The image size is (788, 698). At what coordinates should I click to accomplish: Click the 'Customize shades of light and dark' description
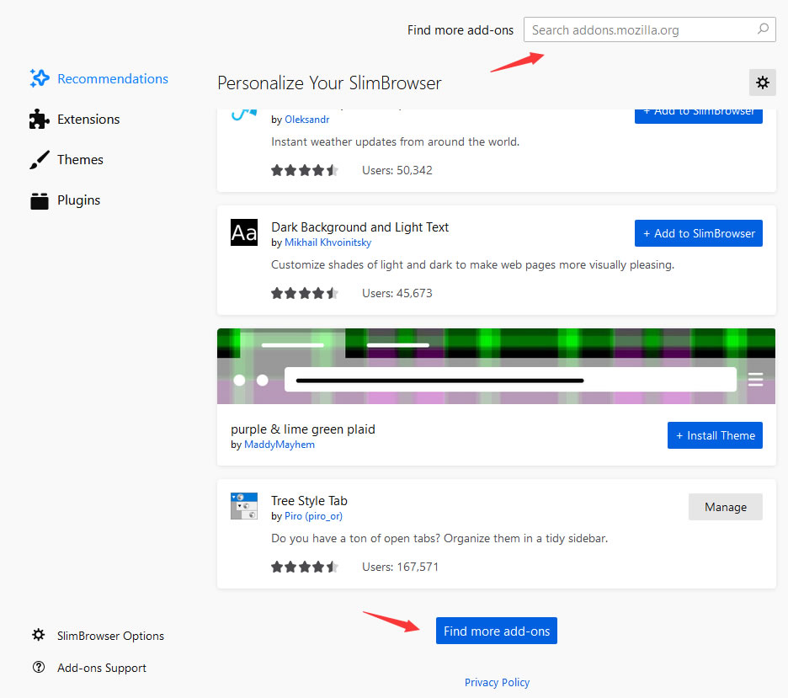(x=472, y=265)
